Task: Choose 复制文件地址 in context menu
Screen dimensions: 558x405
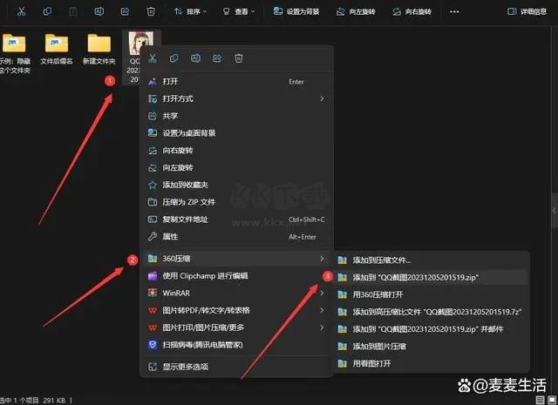Action: pos(236,219)
